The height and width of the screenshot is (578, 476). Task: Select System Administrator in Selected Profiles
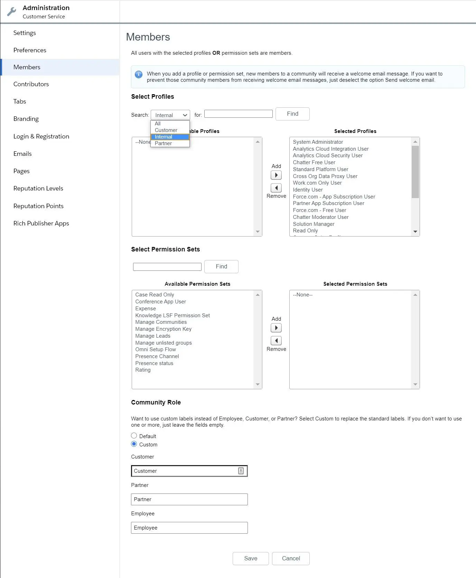pyautogui.click(x=318, y=142)
